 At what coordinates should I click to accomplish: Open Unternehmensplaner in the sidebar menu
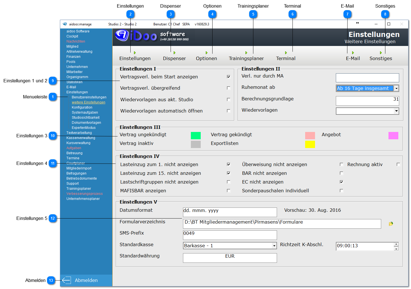83,199
